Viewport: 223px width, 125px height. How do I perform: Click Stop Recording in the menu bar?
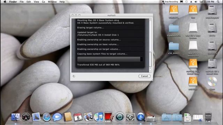pyautogui.click(x=170, y=2)
